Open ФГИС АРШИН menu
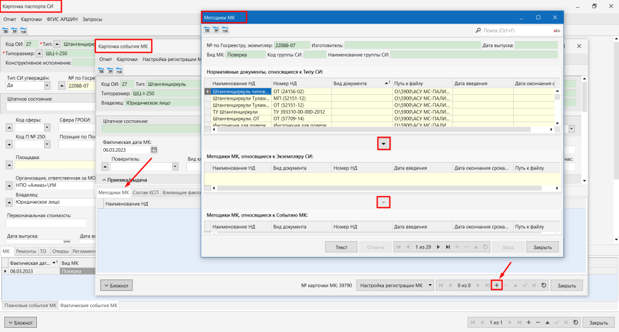Screen dimensions: 619x332 pos(62,19)
